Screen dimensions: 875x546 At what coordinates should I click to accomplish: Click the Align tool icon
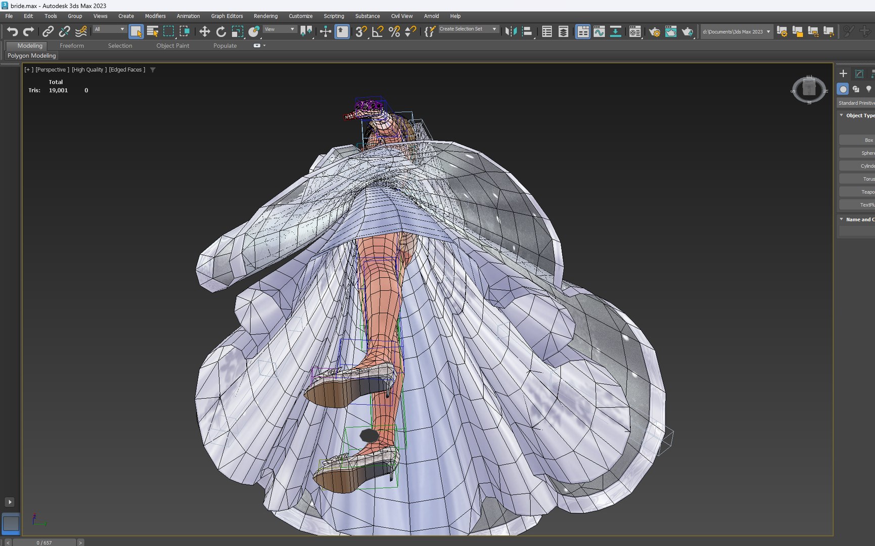(x=527, y=32)
